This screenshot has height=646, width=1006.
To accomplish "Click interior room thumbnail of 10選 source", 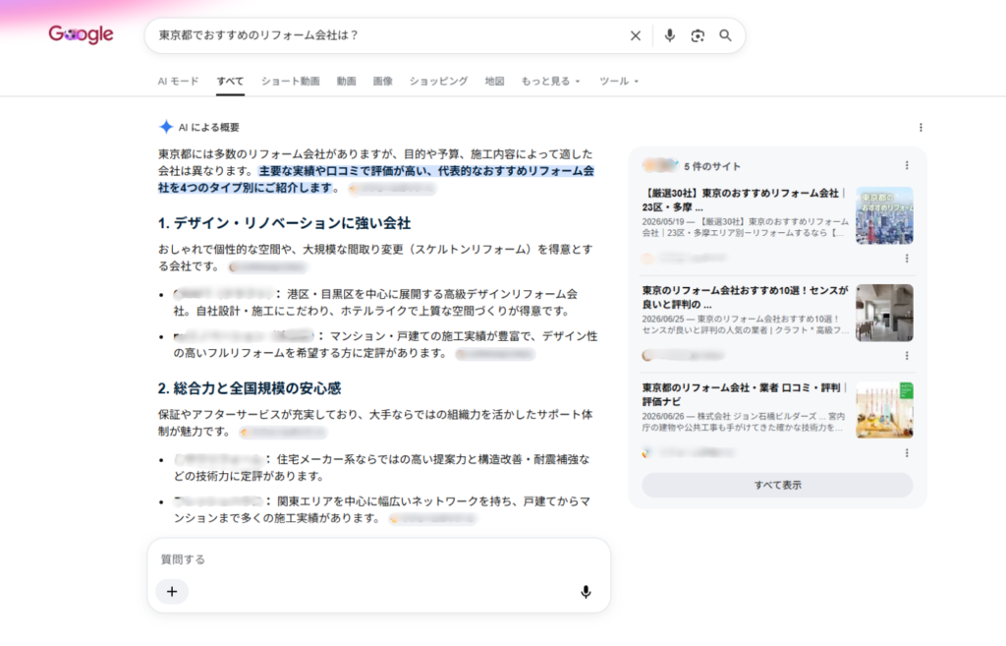I will coord(884,313).
